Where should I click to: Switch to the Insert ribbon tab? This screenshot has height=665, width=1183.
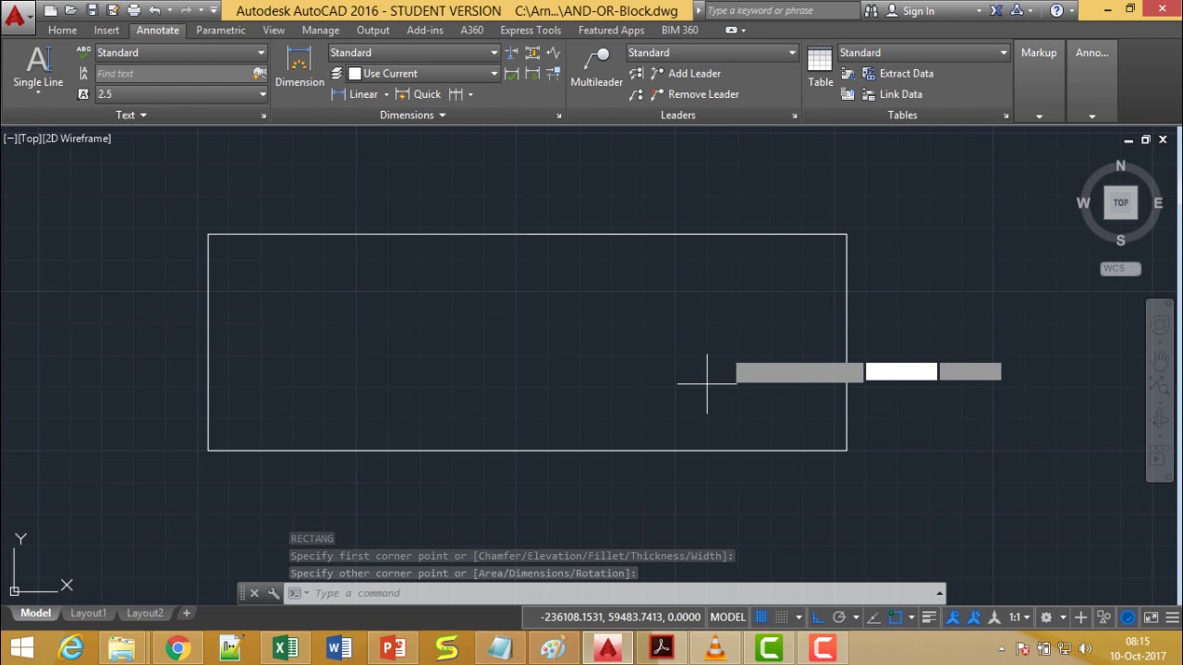(x=106, y=30)
